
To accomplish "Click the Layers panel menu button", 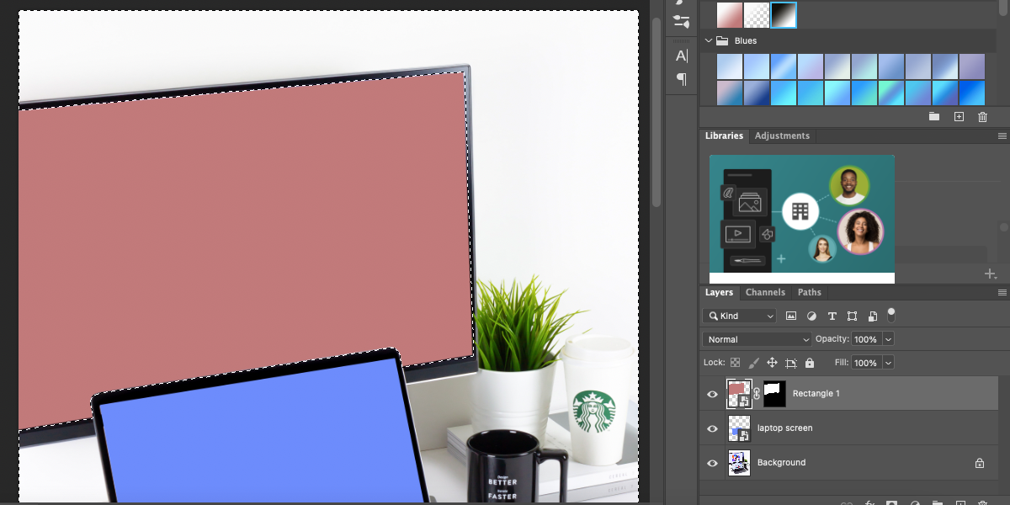I will (x=1002, y=292).
